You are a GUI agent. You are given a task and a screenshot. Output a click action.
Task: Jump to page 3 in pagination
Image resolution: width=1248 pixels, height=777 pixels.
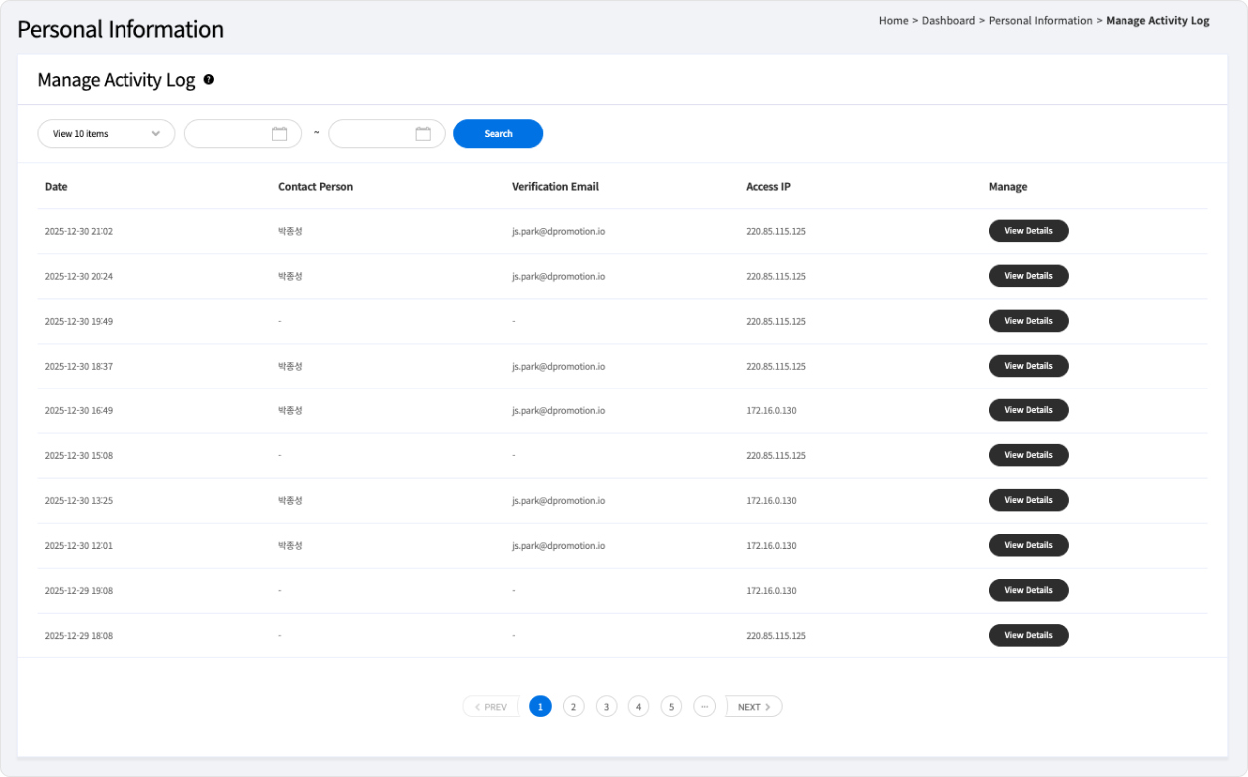point(606,707)
